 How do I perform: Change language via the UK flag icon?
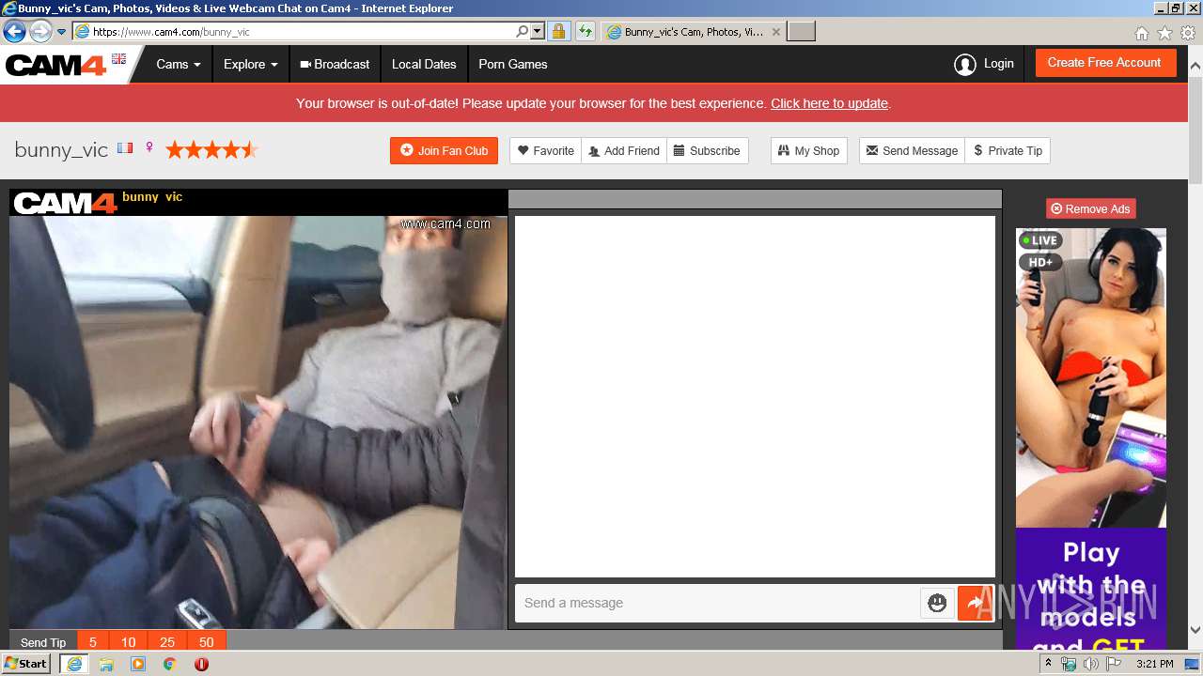pos(118,58)
